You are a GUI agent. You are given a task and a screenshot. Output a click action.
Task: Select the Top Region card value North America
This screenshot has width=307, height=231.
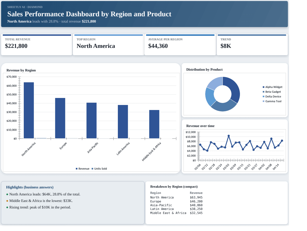pos(96,46)
